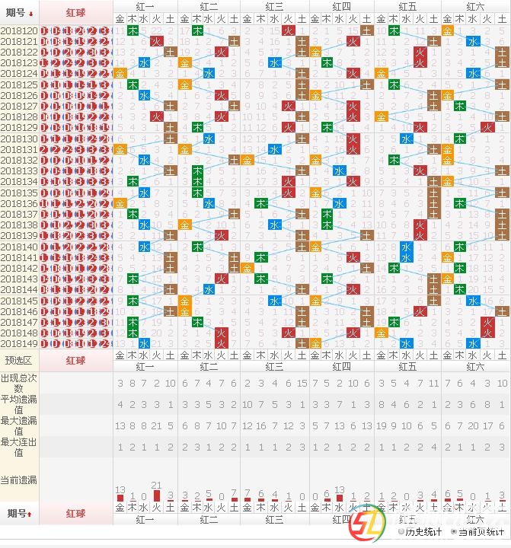Click the 预选区 row label
Image resolution: width=511 pixels, height=548 pixels.
tap(19, 360)
